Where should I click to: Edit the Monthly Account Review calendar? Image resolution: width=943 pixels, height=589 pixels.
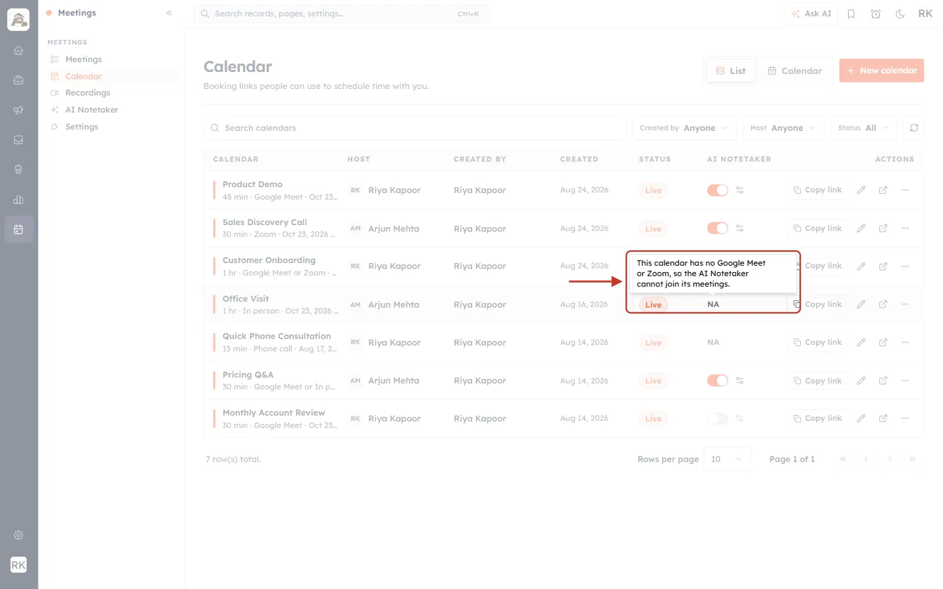861,418
